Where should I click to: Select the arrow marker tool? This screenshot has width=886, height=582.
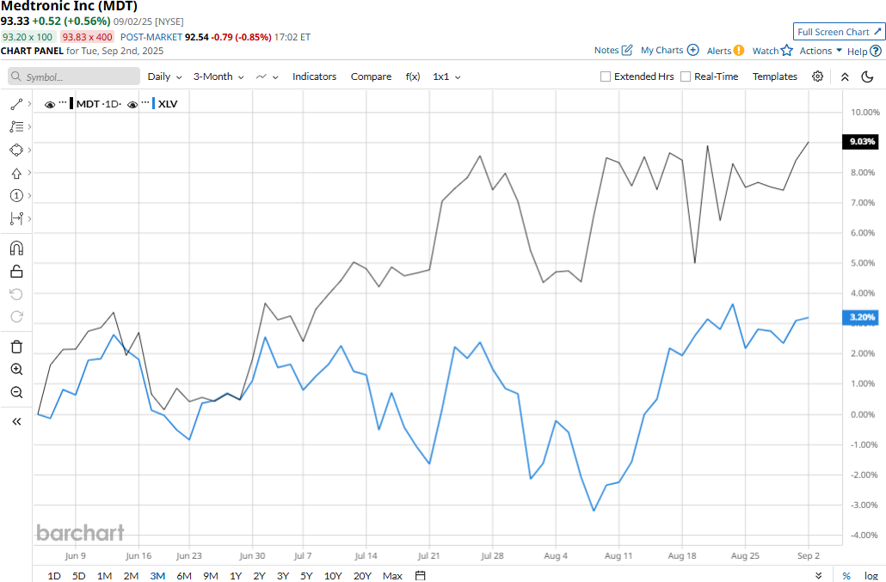(16, 174)
